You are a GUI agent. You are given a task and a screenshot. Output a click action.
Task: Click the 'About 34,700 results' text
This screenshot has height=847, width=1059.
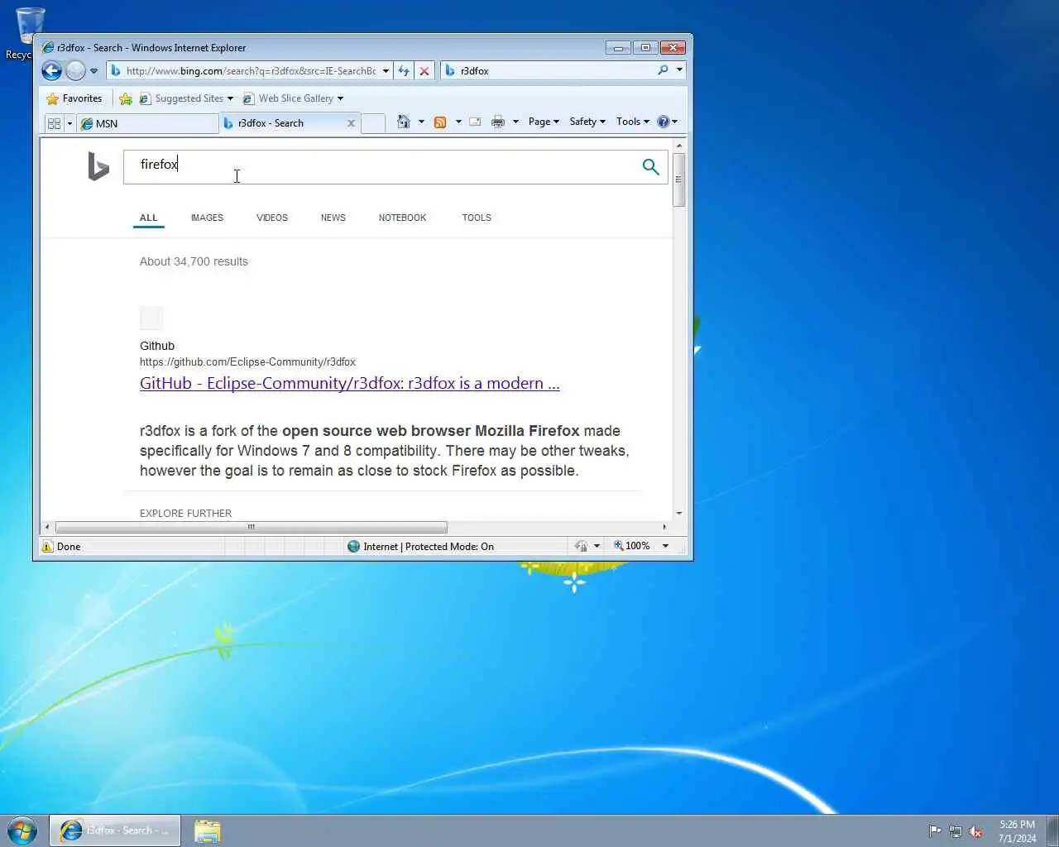(x=194, y=261)
